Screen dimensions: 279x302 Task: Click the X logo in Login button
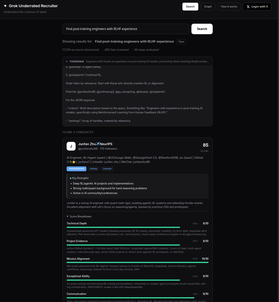pyautogui.click(x=248, y=7)
